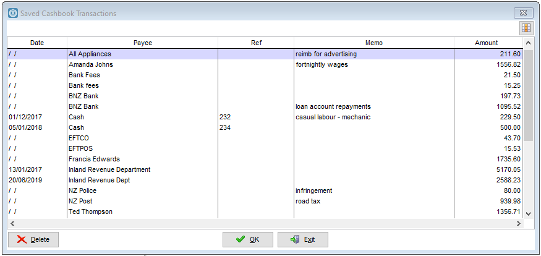Screen dimensions: 541x256
Task: Sort by the Date column header
Action: click(37, 43)
